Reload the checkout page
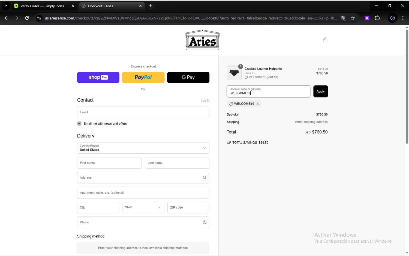Image resolution: width=409 pixels, height=256 pixels. 27,18
